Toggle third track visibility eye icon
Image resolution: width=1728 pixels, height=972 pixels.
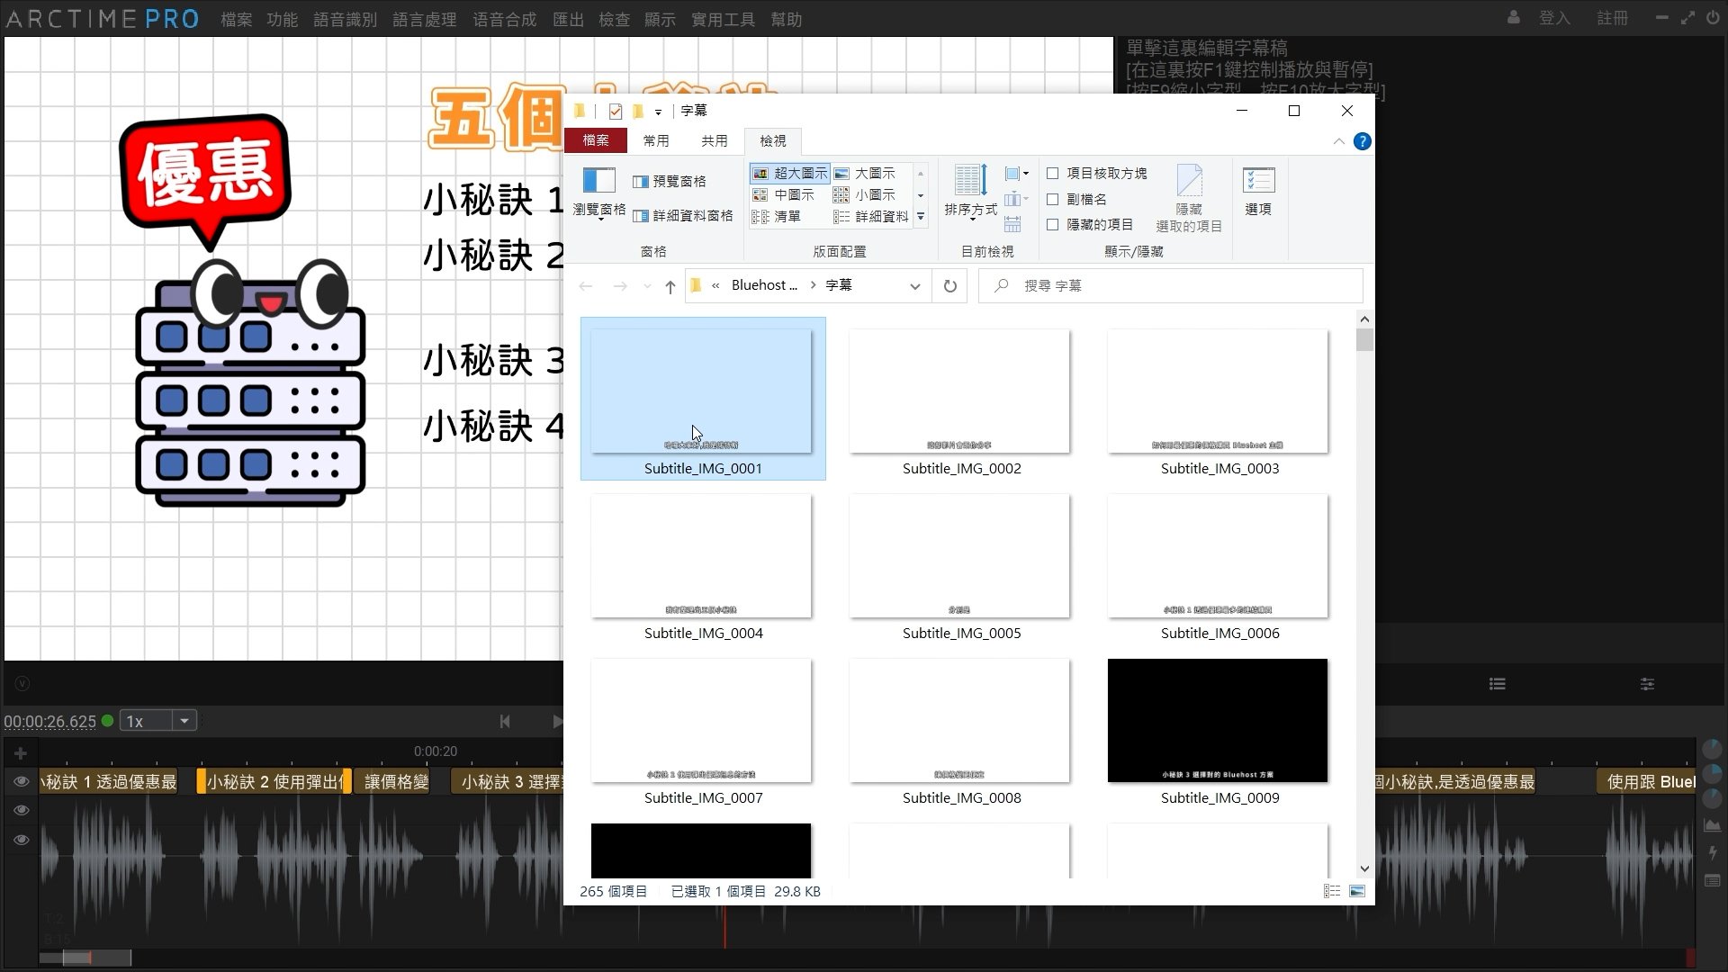tap(22, 840)
